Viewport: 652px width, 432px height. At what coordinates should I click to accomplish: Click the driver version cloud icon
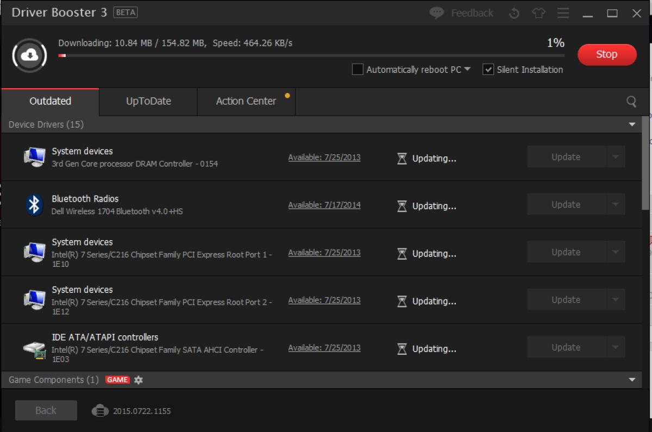click(x=99, y=411)
